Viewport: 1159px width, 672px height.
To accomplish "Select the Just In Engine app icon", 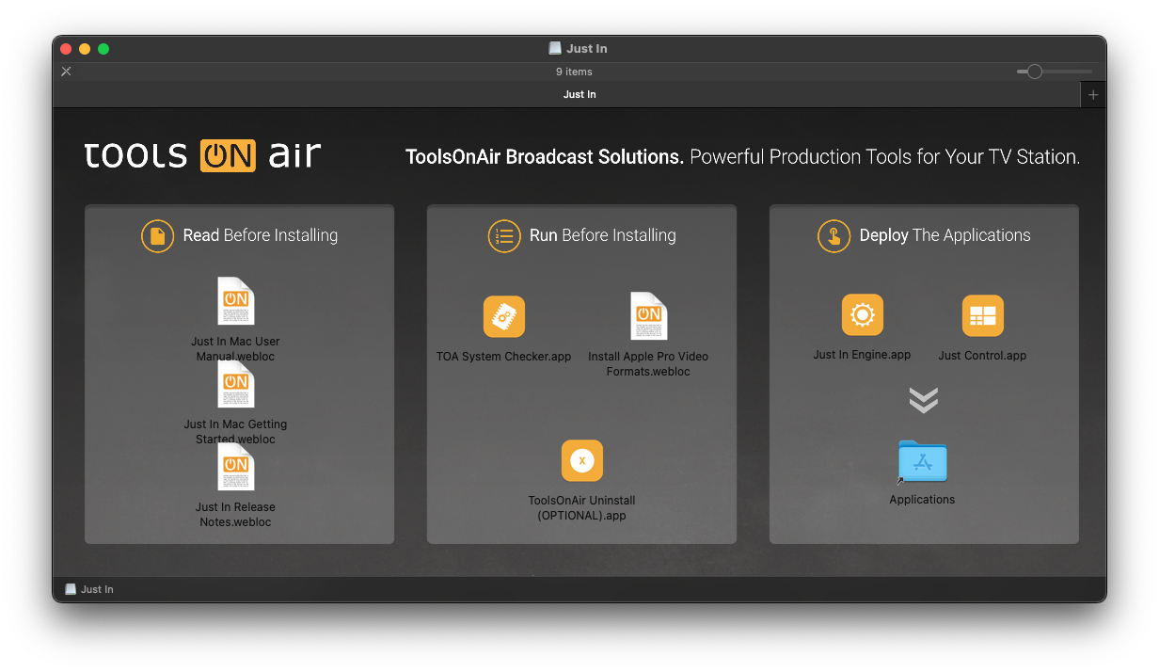I will pyautogui.click(x=863, y=314).
